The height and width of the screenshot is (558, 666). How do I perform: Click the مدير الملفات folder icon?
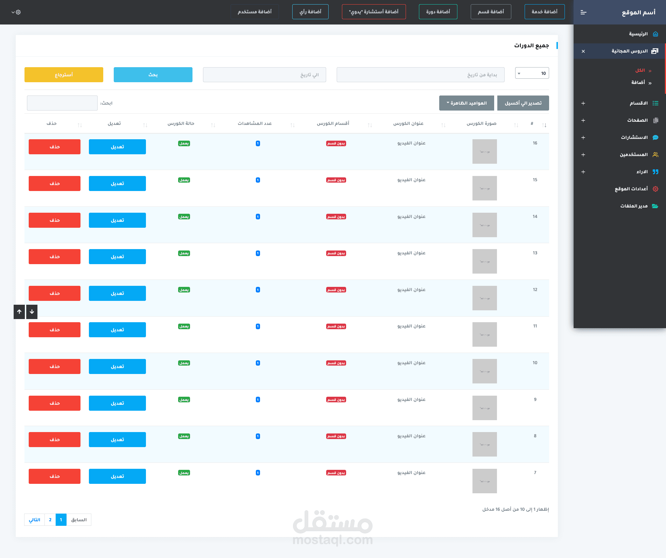pos(655,206)
